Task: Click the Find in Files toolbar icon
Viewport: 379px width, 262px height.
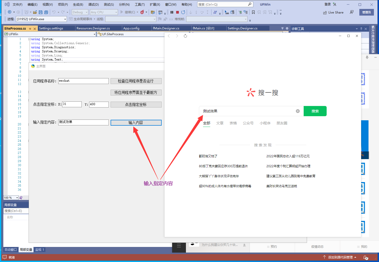Action: pyautogui.click(x=153, y=12)
